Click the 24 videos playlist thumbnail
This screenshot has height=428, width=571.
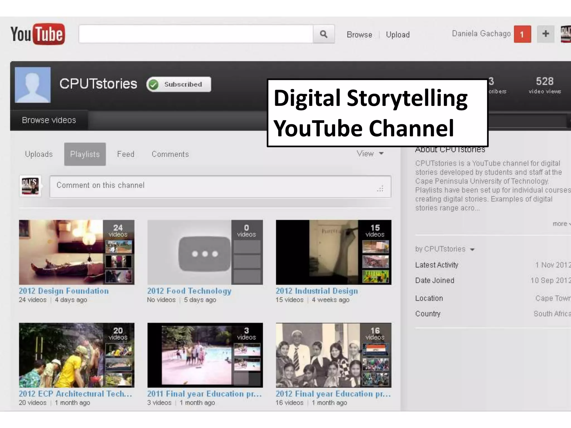tap(77, 252)
